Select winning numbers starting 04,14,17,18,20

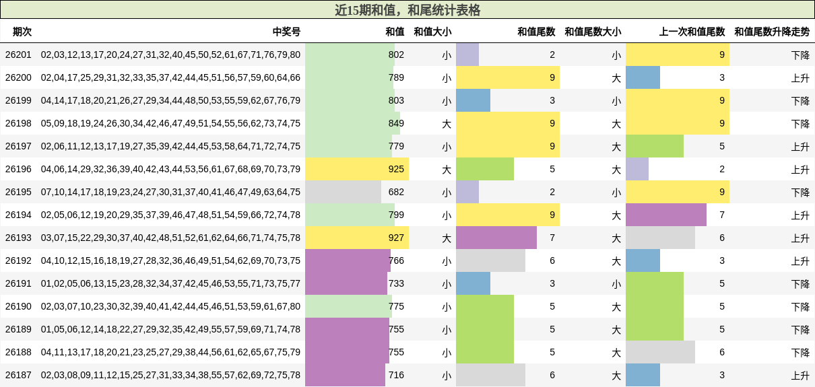[x=170, y=100]
